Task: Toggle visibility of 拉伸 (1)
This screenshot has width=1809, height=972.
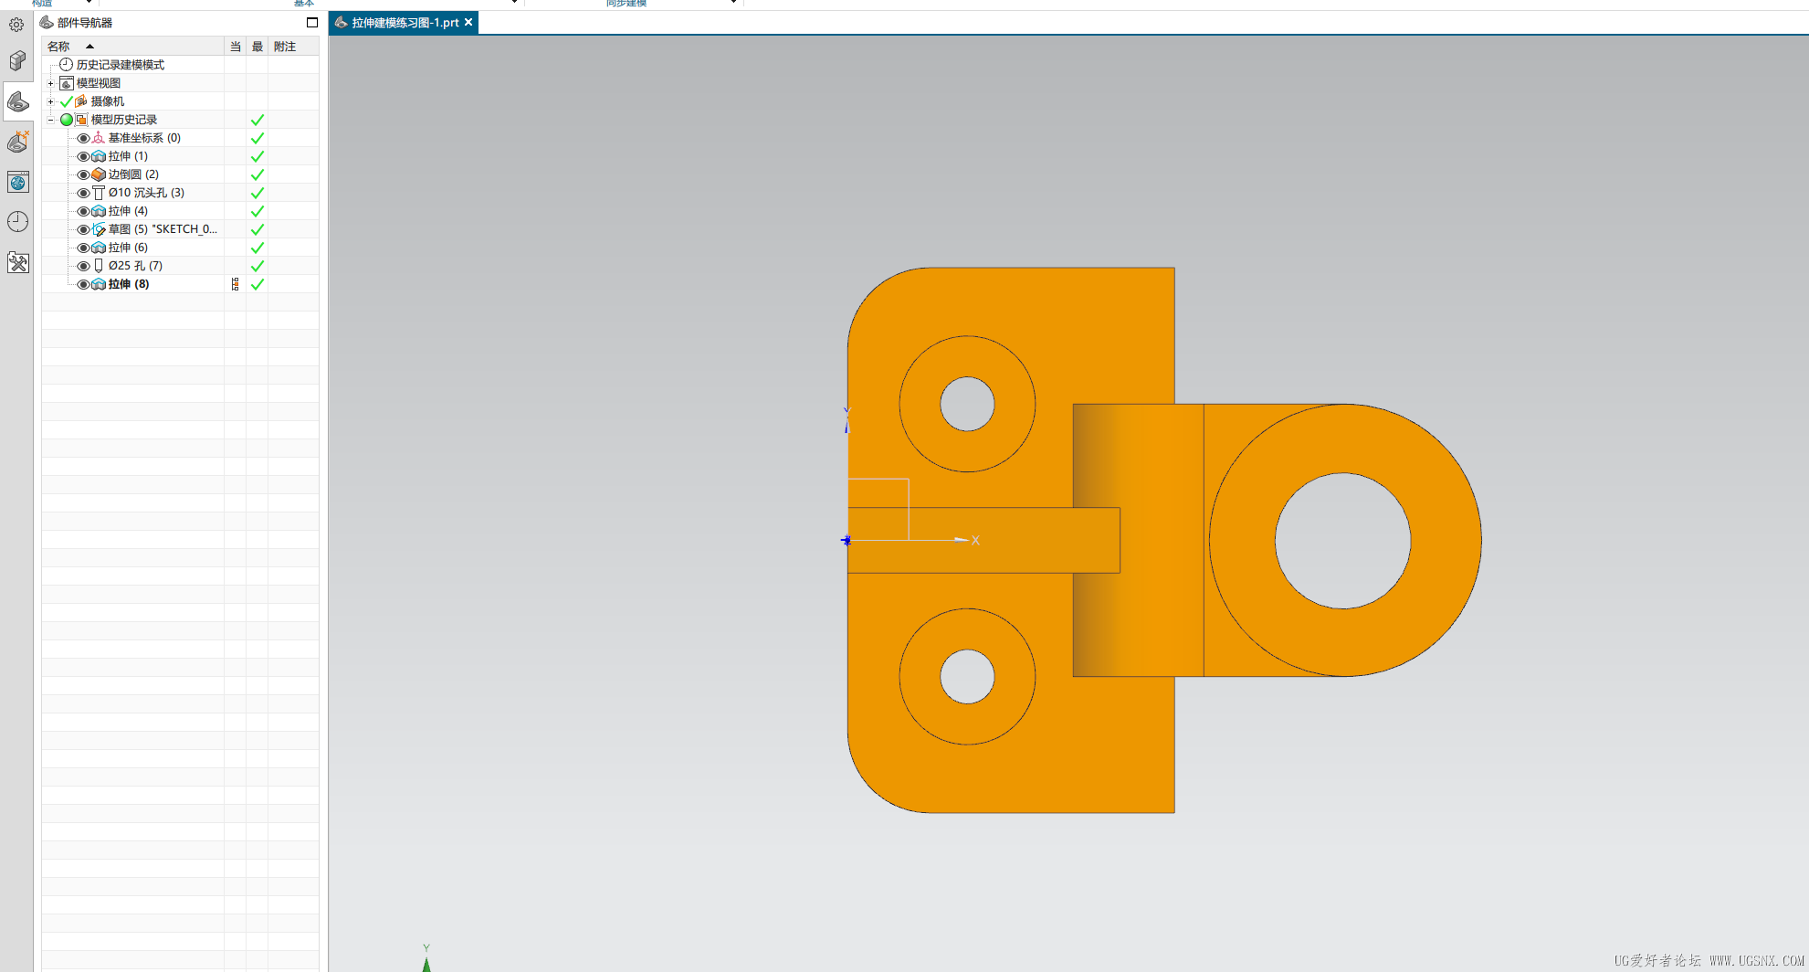Action: tap(83, 156)
